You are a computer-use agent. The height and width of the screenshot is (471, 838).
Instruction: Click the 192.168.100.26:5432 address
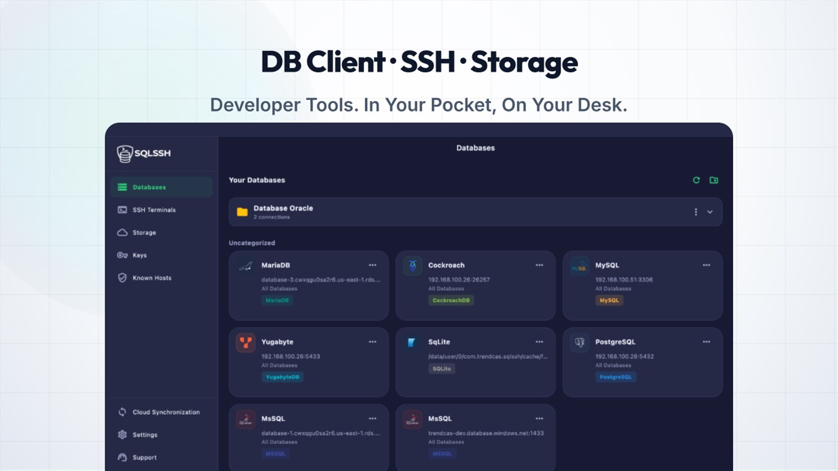click(x=624, y=356)
